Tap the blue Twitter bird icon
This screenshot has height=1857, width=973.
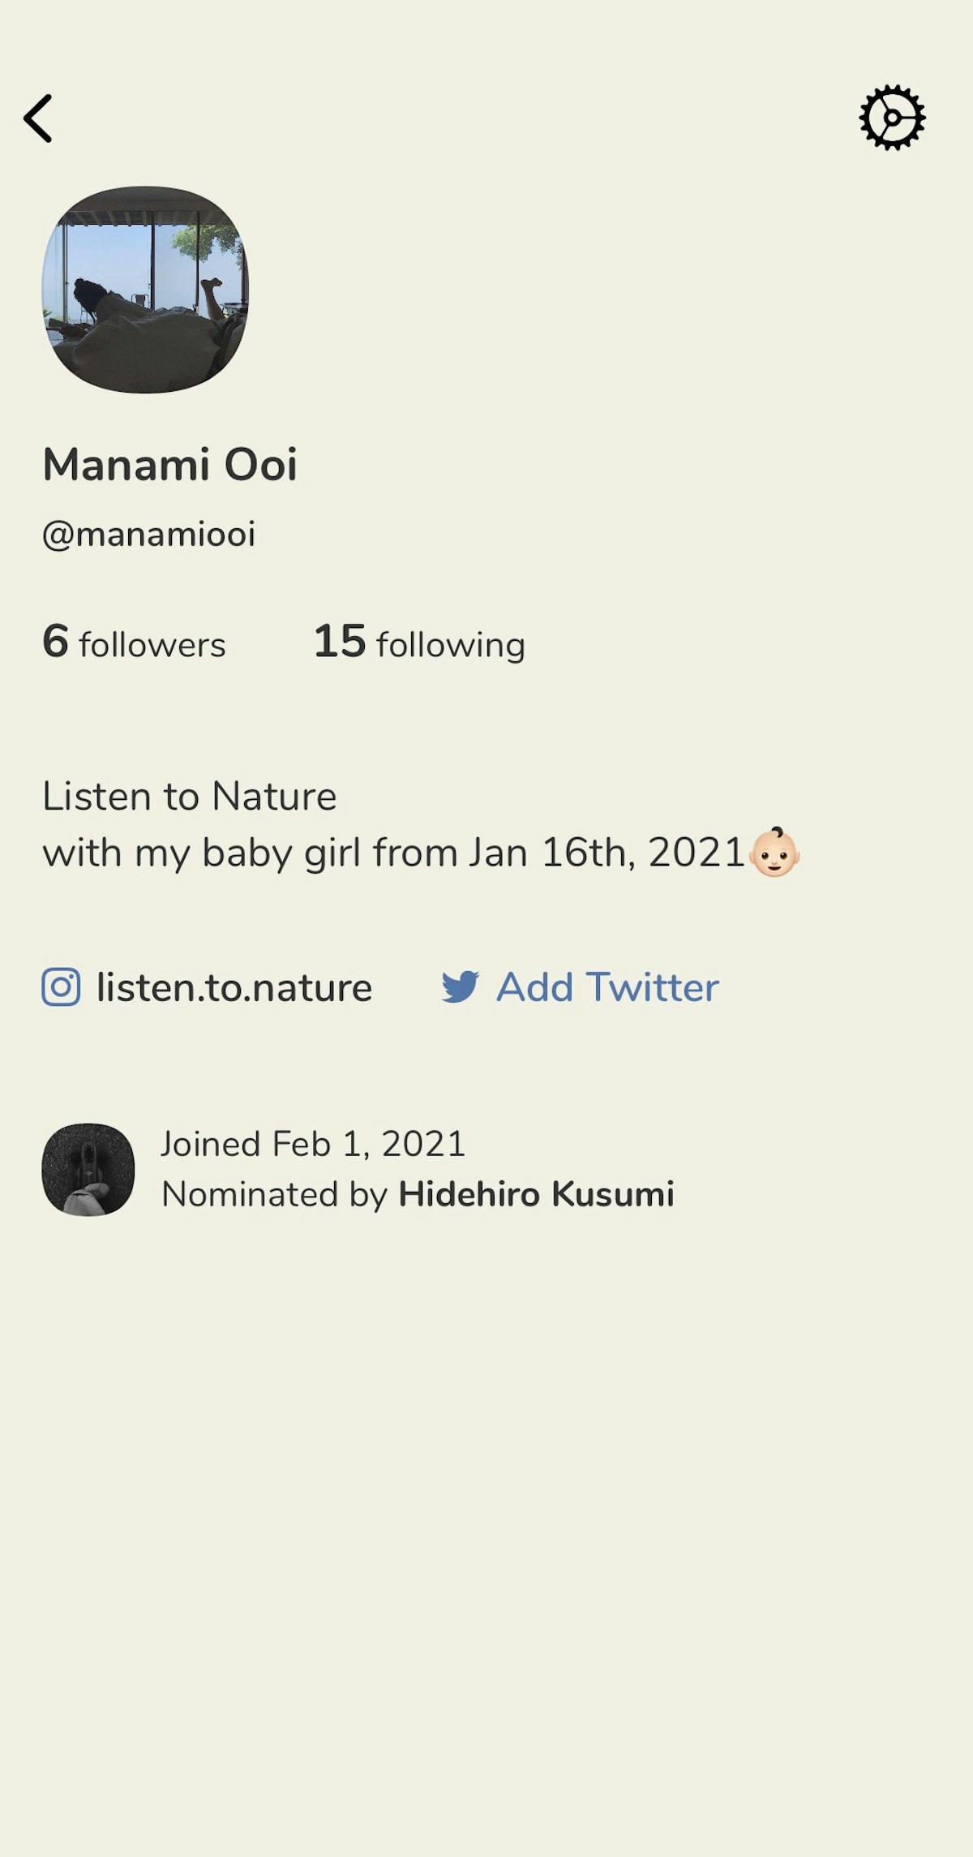pos(461,987)
